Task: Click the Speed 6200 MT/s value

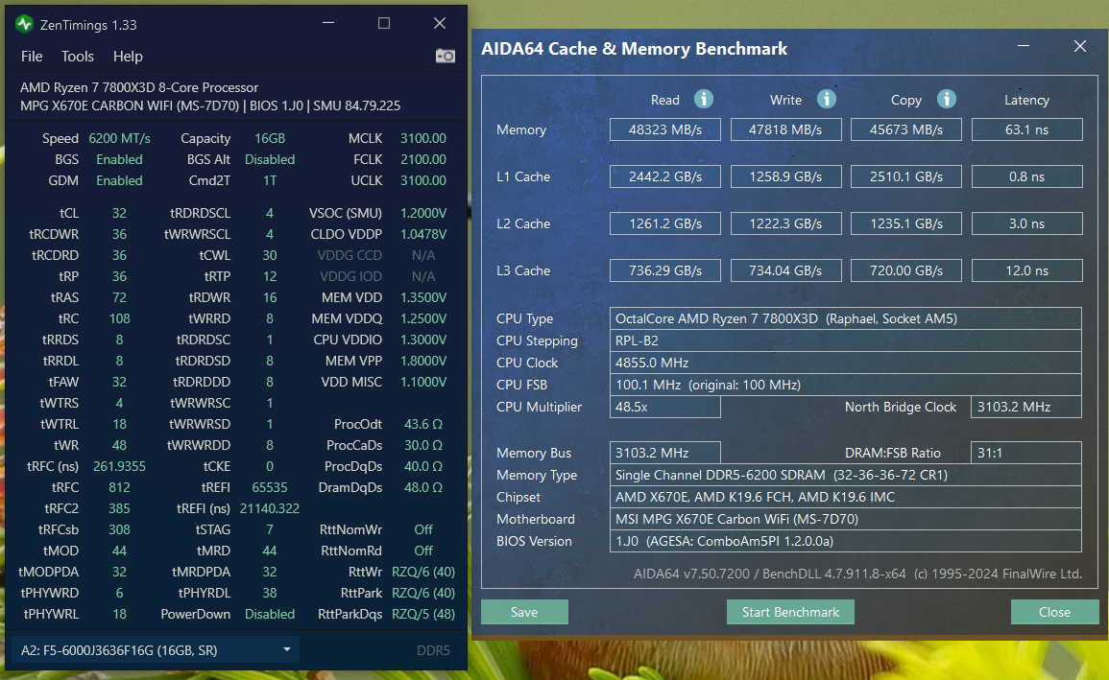Action: click(x=119, y=138)
